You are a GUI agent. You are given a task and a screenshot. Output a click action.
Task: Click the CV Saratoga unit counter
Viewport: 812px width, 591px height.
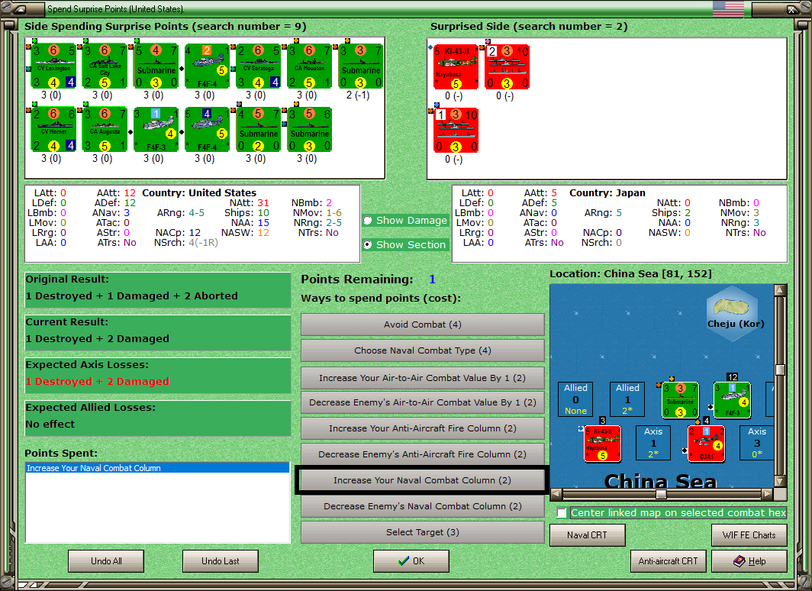(259, 66)
